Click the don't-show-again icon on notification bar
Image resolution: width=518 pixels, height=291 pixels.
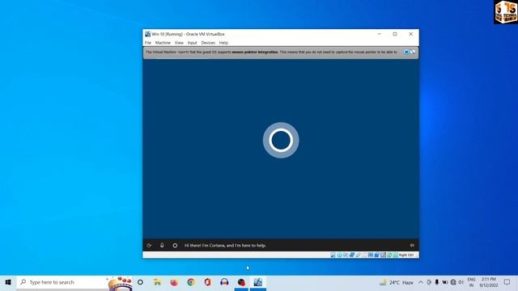click(x=413, y=52)
